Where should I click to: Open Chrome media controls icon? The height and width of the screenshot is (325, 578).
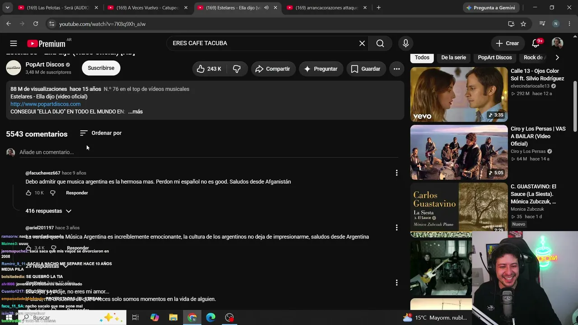[542, 24]
